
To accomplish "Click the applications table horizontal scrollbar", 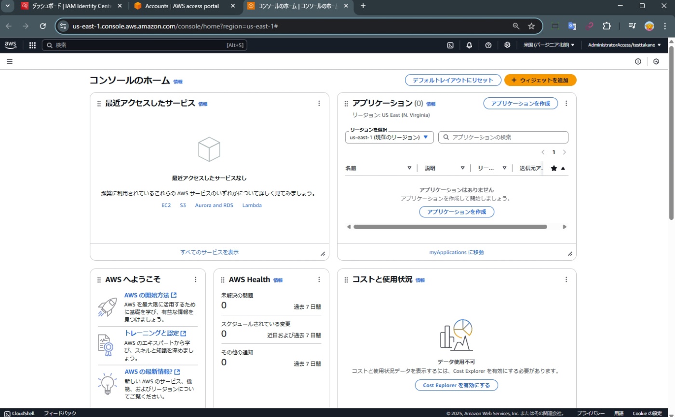I will pos(450,227).
